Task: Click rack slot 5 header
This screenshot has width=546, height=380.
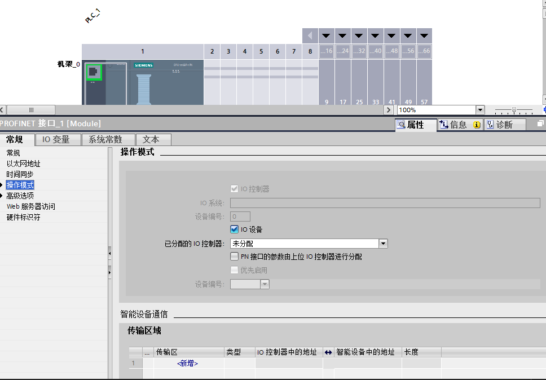Action: click(x=261, y=51)
